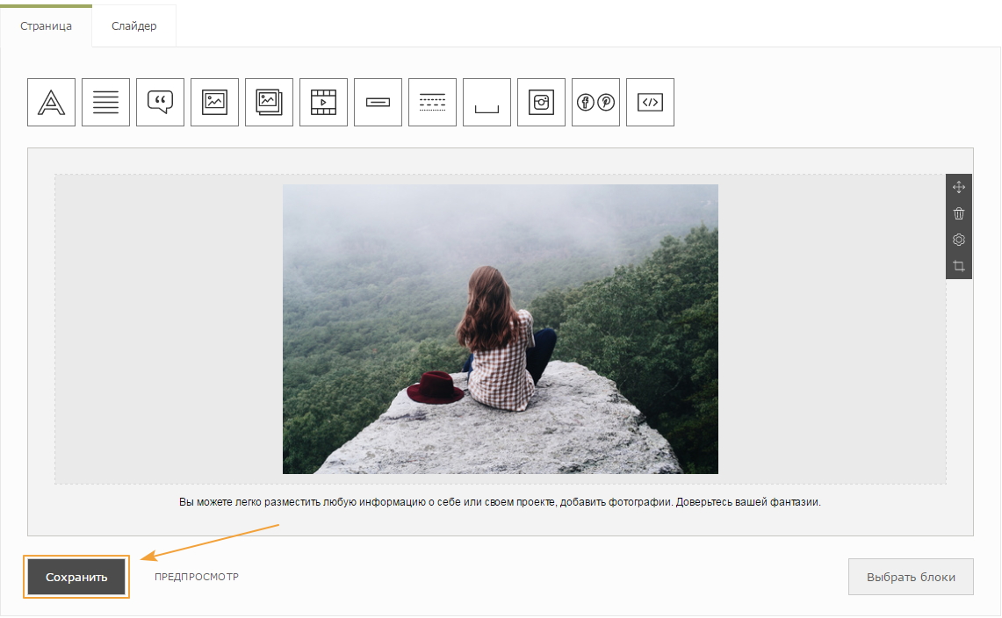Insert an image gallery block
The height and width of the screenshot is (618, 1002).
[269, 102]
